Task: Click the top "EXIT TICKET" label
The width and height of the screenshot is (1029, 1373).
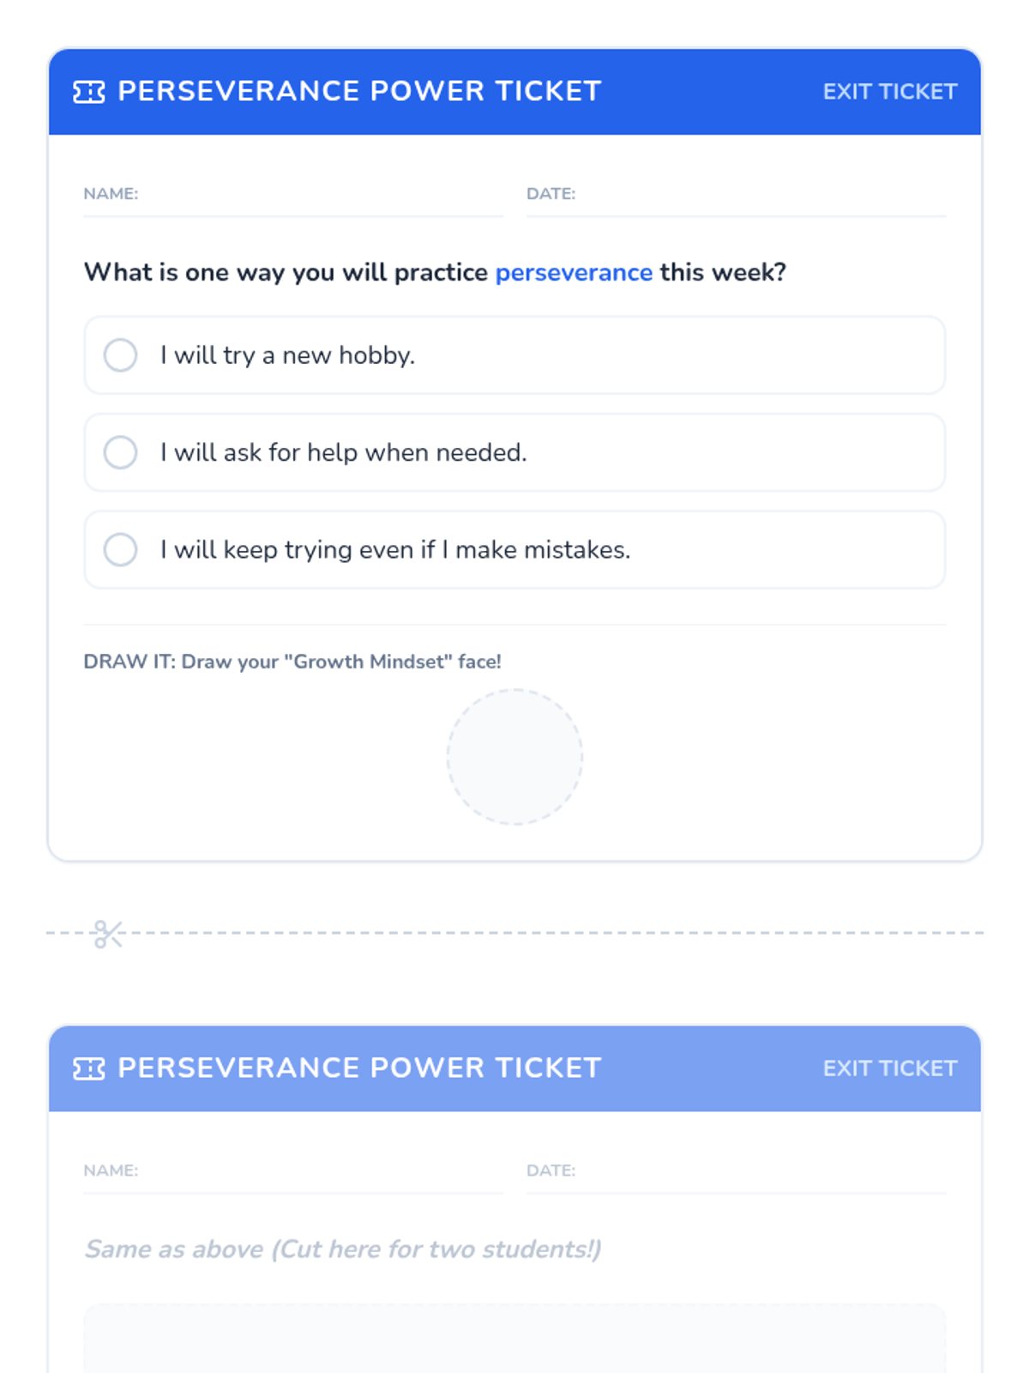Action: (889, 92)
